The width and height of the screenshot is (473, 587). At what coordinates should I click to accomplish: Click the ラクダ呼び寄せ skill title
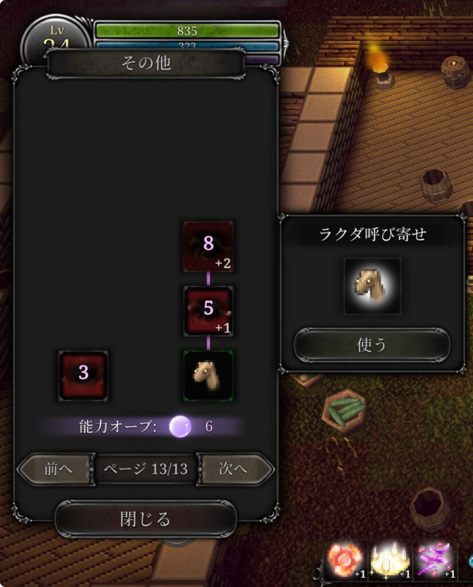pyautogui.click(x=373, y=234)
